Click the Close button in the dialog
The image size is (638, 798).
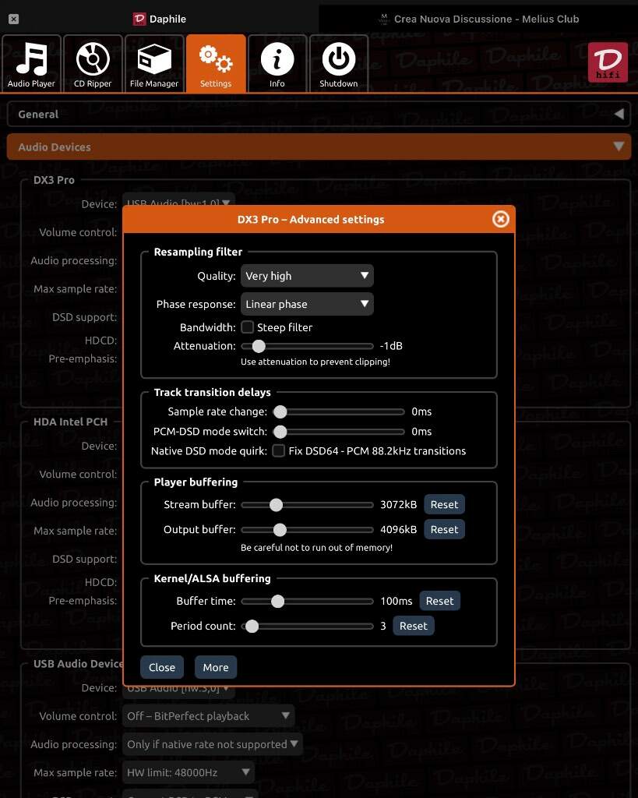pos(162,667)
